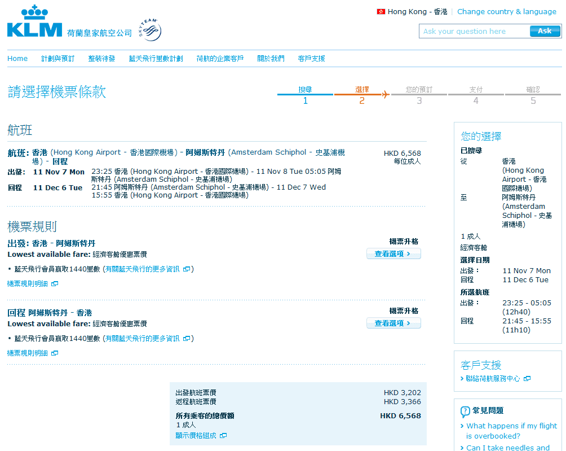566x451 pixels.
Task: Click external-link icon beside 顯示價格組成
Action: point(223,436)
